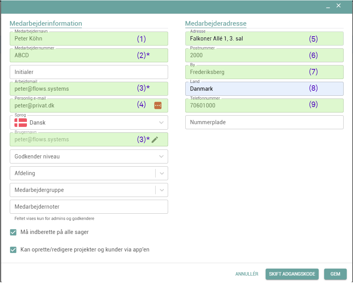Close the dialog with the X icon
The width and height of the screenshot is (353, 283).
339,5
